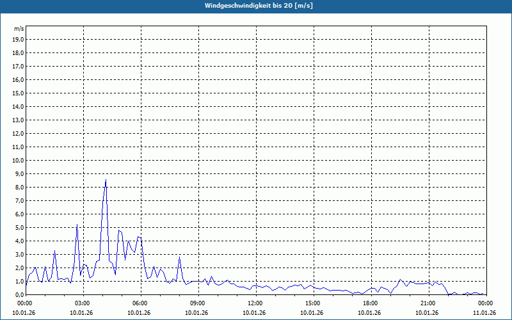Image resolution: width=512 pixels, height=320 pixels.
Task: Select the '7,0' y-axis label
Action: 19,200
